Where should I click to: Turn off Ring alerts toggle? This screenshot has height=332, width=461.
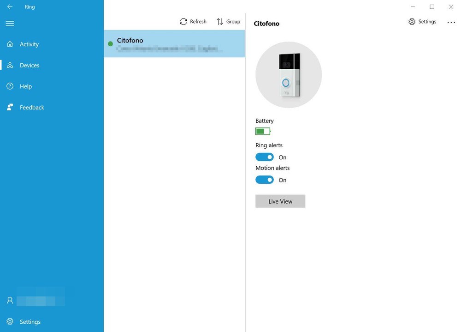265,157
